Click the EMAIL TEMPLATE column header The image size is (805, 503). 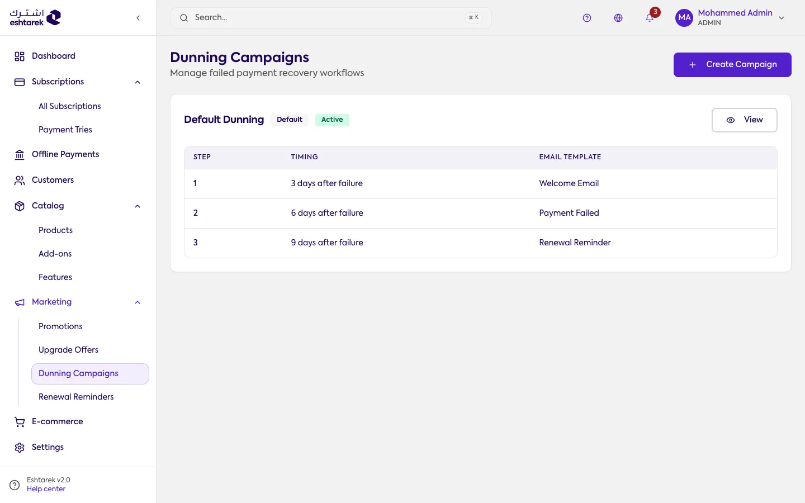pyautogui.click(x=570, y=157)
